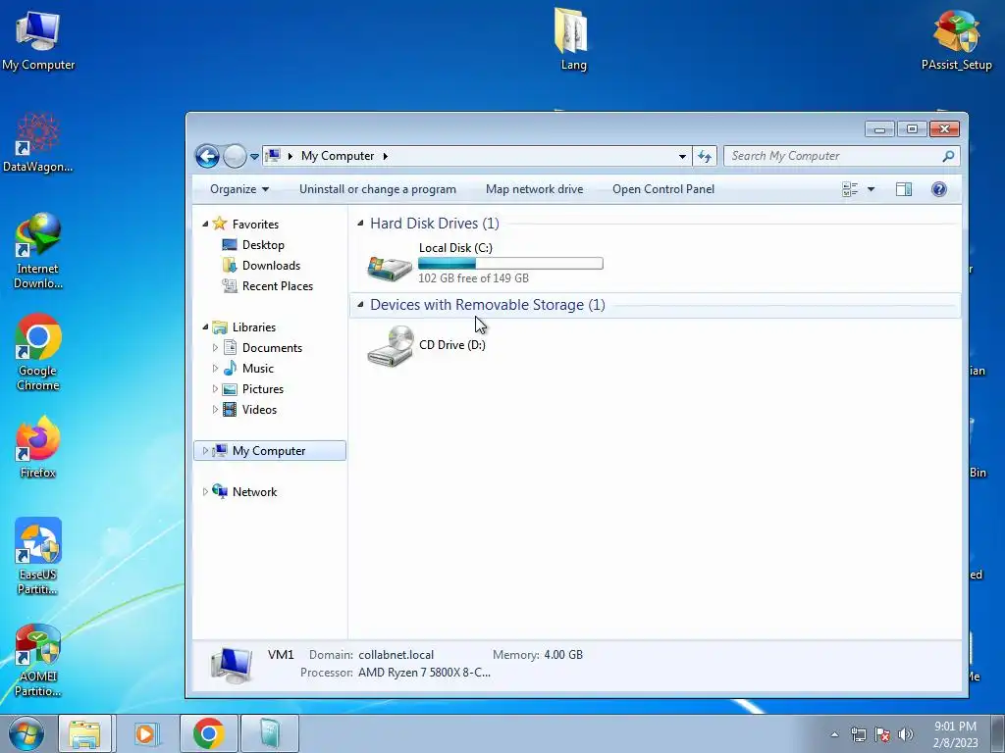Go back with the Back arrow button
Viewport: 1005px width, 753px height.
click(208, 156)
